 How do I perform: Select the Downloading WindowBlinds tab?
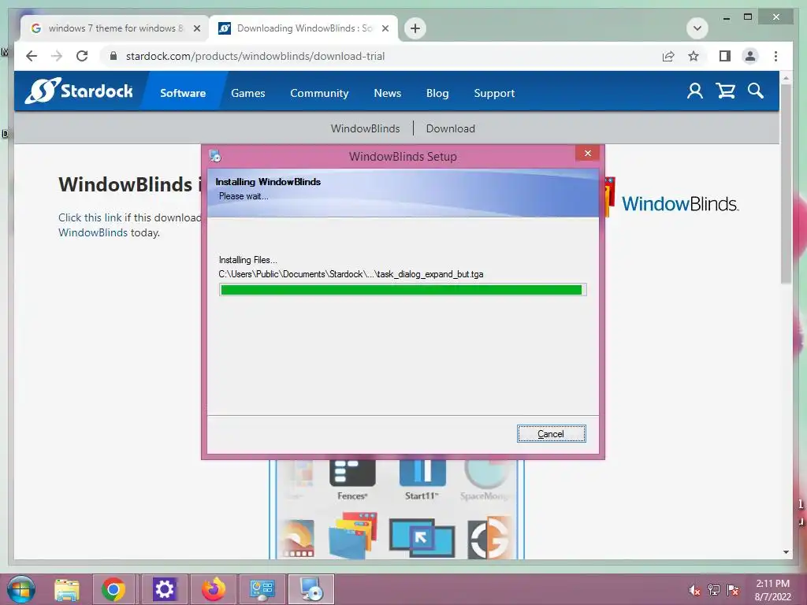coord(303,28)
